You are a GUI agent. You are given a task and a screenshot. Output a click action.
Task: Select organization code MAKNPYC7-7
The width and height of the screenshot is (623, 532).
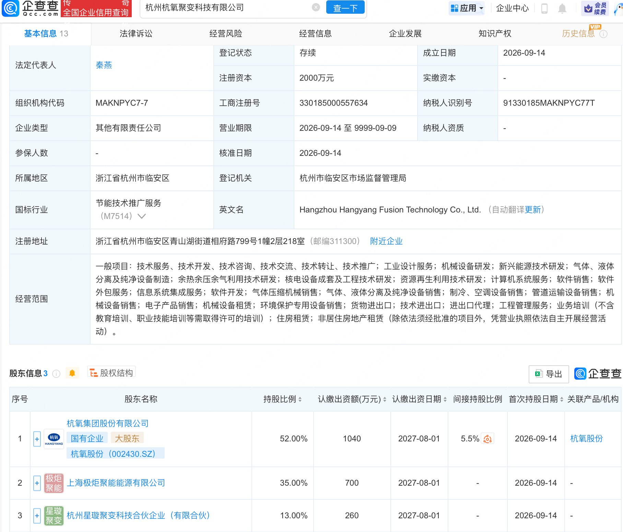coord(122,103)
